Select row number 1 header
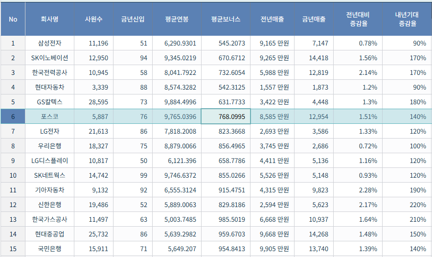The image size is (432, 257). (x=13, y=43)
